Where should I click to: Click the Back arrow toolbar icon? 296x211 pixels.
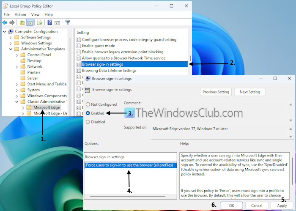tap(5, 23)
